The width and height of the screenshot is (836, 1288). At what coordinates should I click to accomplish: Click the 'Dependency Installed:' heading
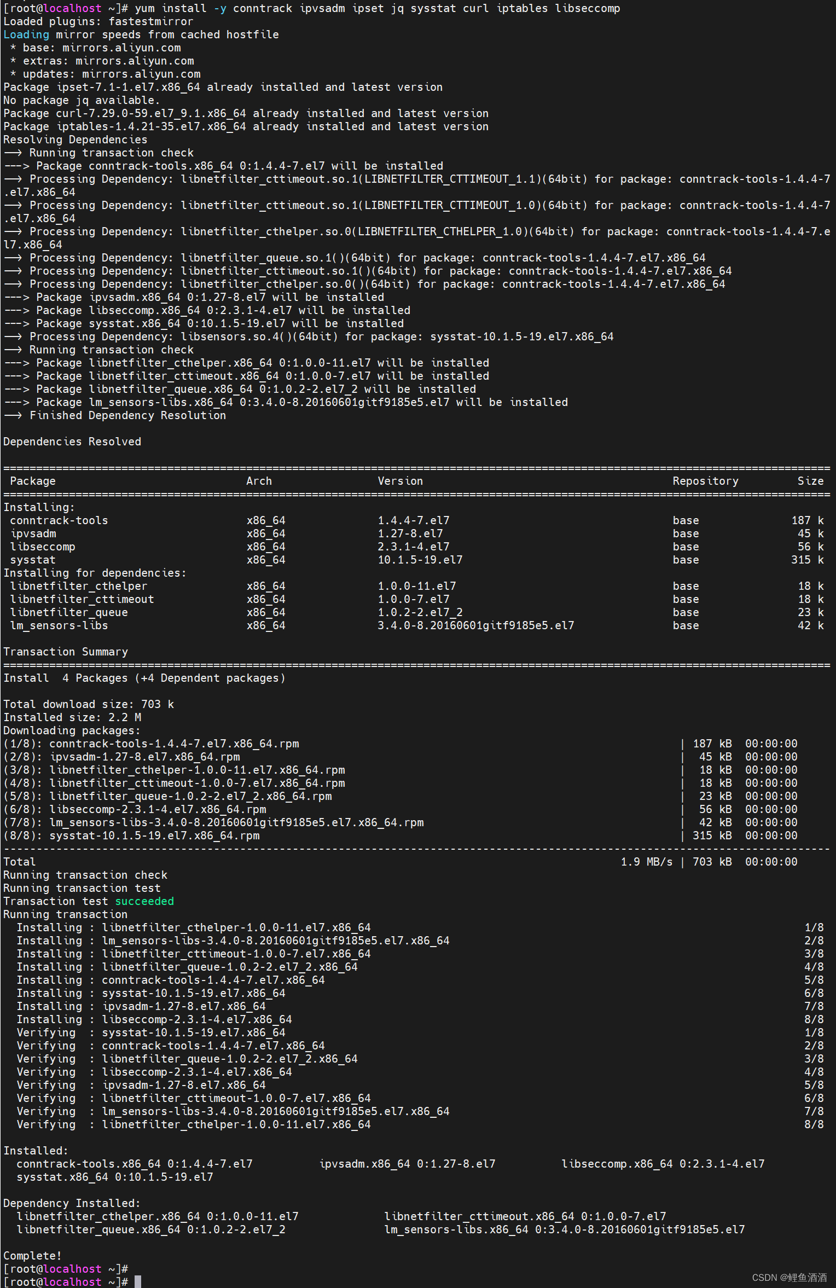click(72, 1203)
